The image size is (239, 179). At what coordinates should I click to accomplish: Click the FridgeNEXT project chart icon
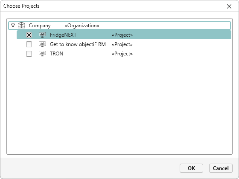point(42,35)
